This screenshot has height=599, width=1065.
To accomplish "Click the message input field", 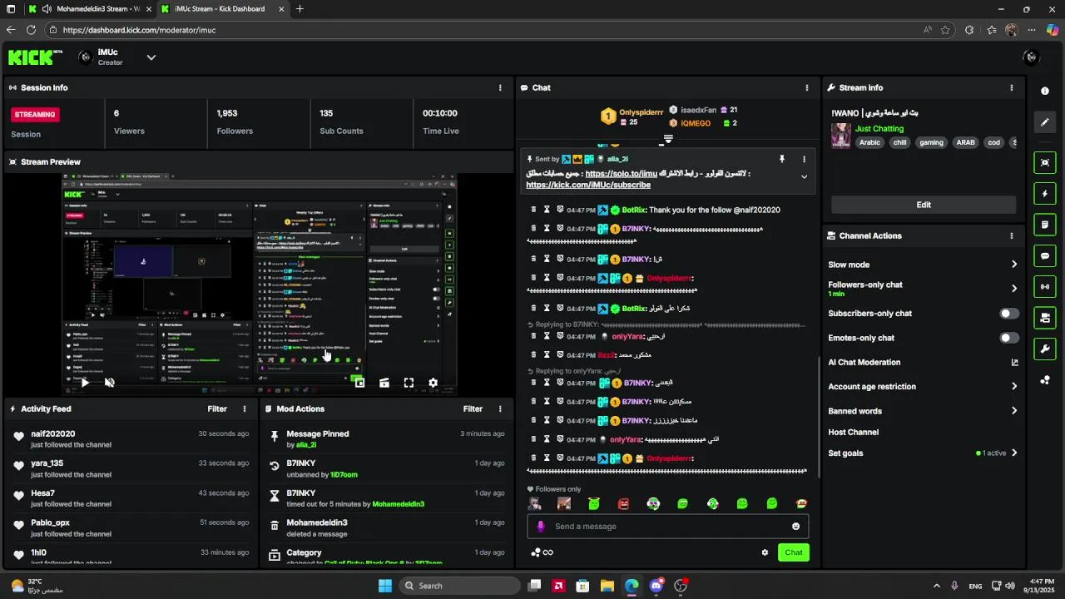I will pos(667,527).
